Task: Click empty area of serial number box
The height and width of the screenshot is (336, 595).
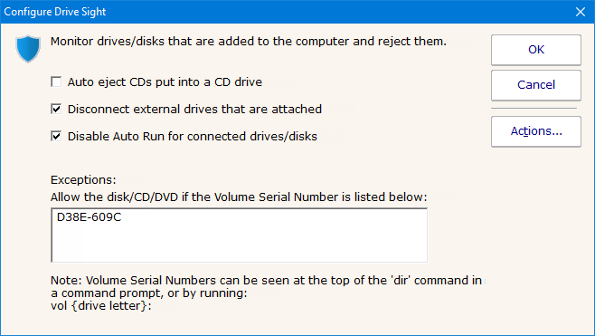Action: pyautogui.click(x=239, y=244)
